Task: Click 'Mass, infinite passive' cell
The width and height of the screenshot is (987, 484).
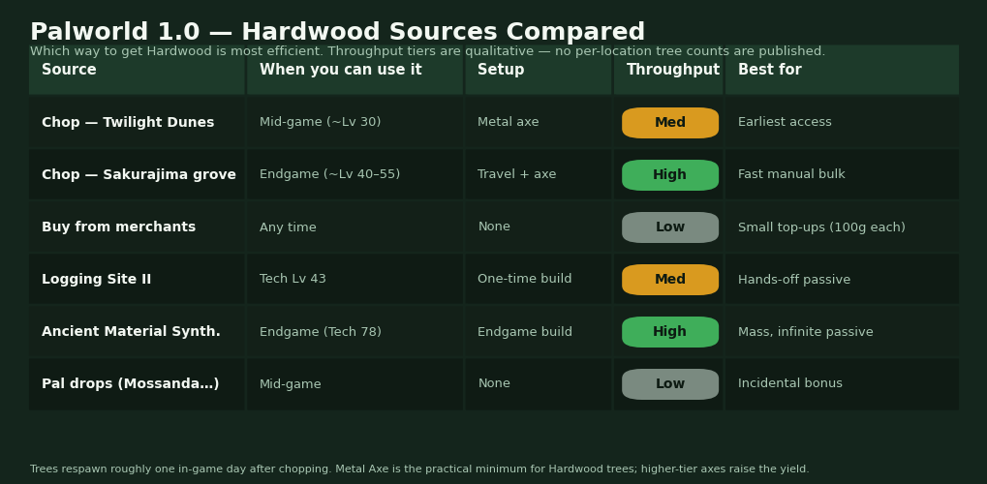Action: click(843, 332)
